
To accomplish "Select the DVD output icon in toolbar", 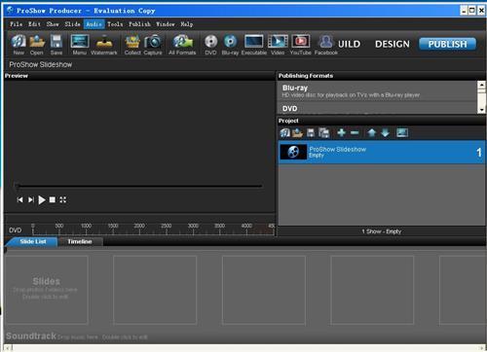I will coord(210,45).
